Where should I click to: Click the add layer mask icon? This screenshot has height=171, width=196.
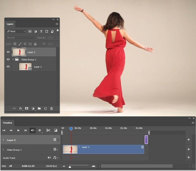coord(27,108)
